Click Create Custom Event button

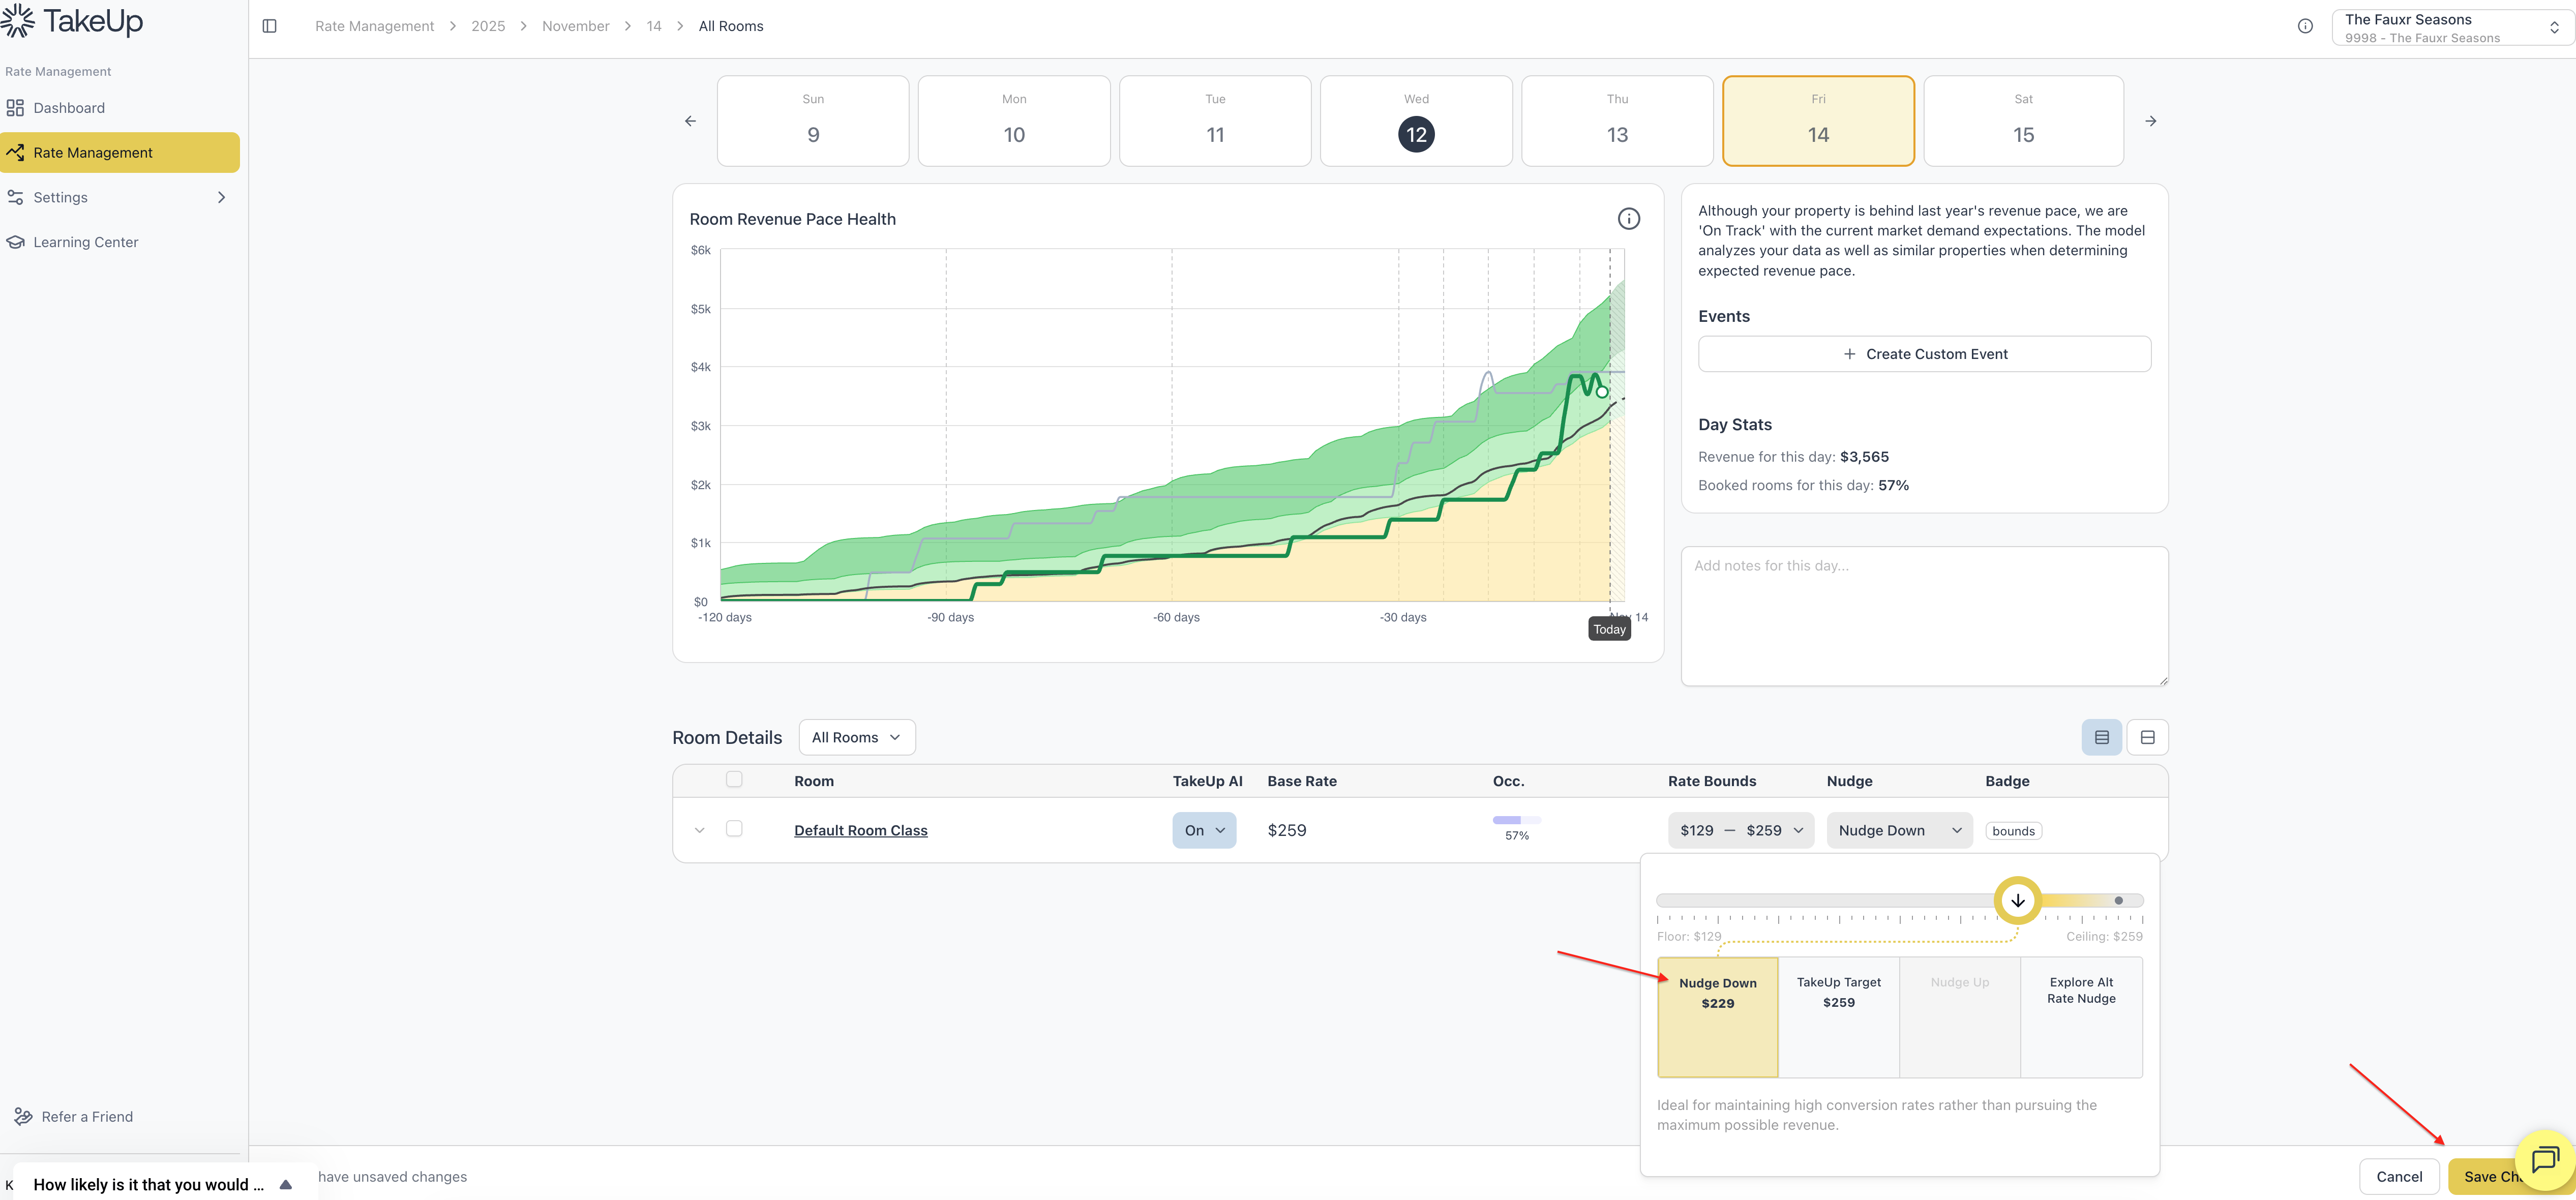[x=1923, y=354]
